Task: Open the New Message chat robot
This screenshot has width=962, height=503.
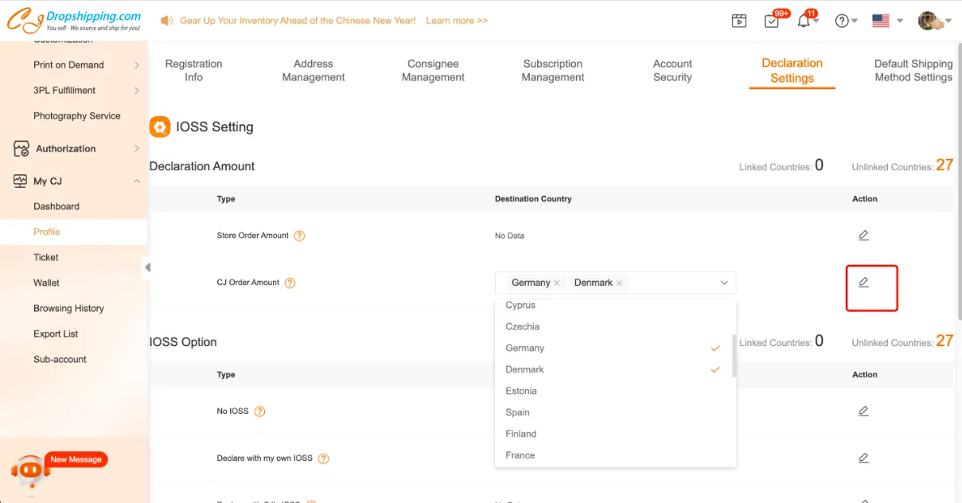Action: point(31,470)
